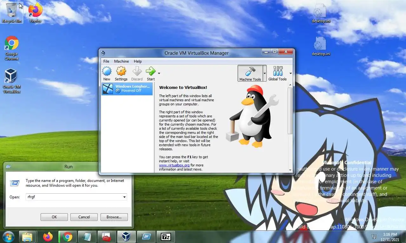Click the Discard toolbar icon

click(137, 73)
